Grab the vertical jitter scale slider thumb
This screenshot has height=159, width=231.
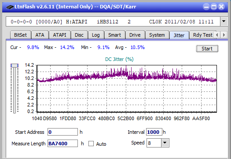click(15, 65)
